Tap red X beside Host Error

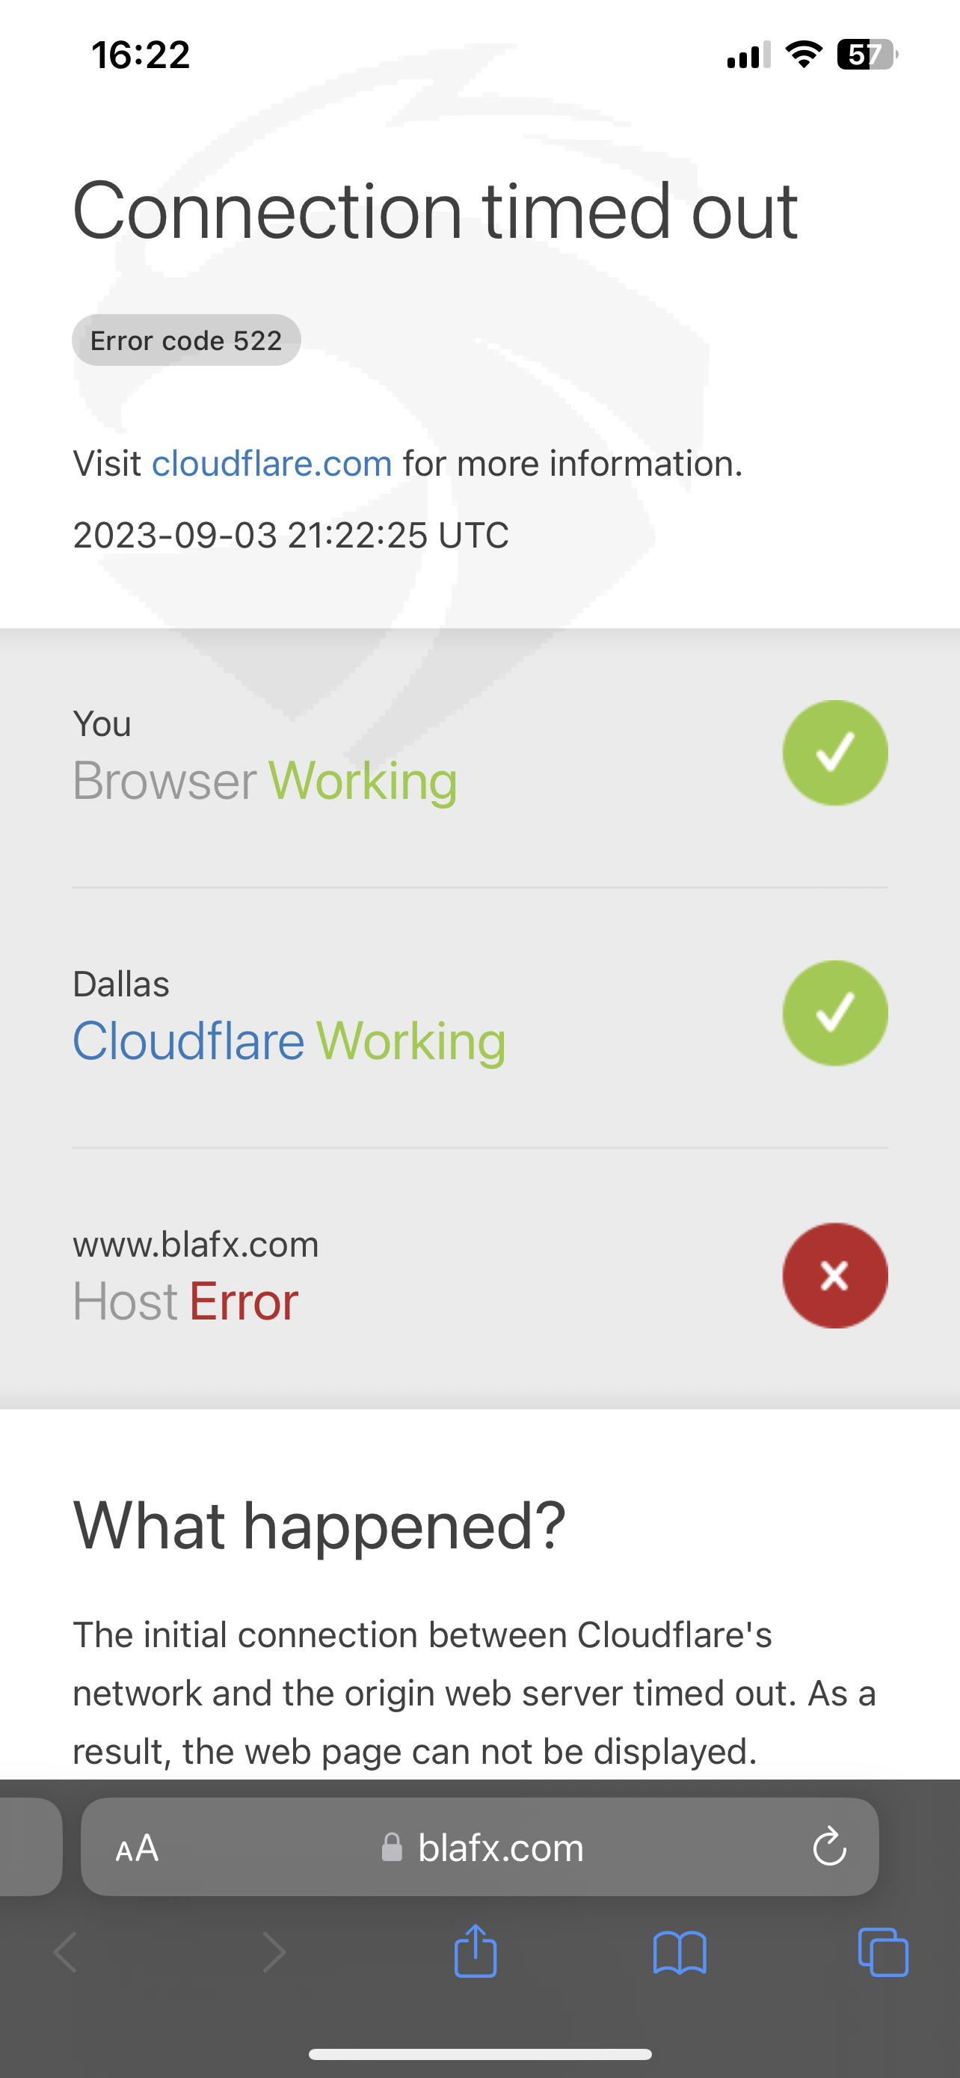click(x=835, y=1275)
